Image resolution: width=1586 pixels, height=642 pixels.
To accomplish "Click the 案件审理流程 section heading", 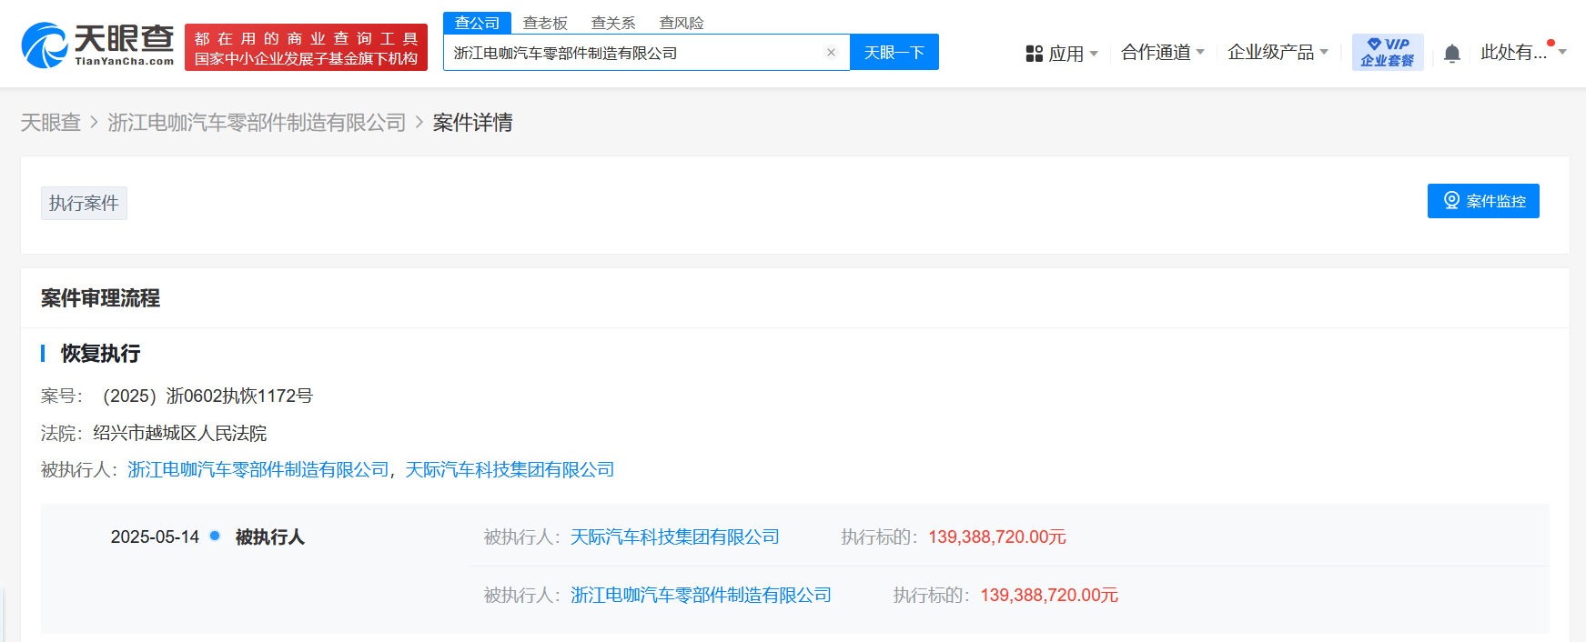I will pos(100,298).
